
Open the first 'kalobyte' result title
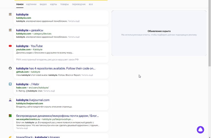click(x=22, y=14)
